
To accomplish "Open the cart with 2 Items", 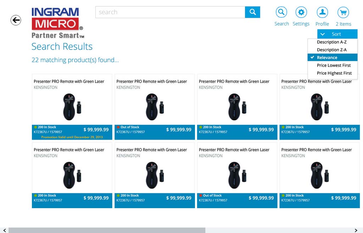I will [343, 12].
